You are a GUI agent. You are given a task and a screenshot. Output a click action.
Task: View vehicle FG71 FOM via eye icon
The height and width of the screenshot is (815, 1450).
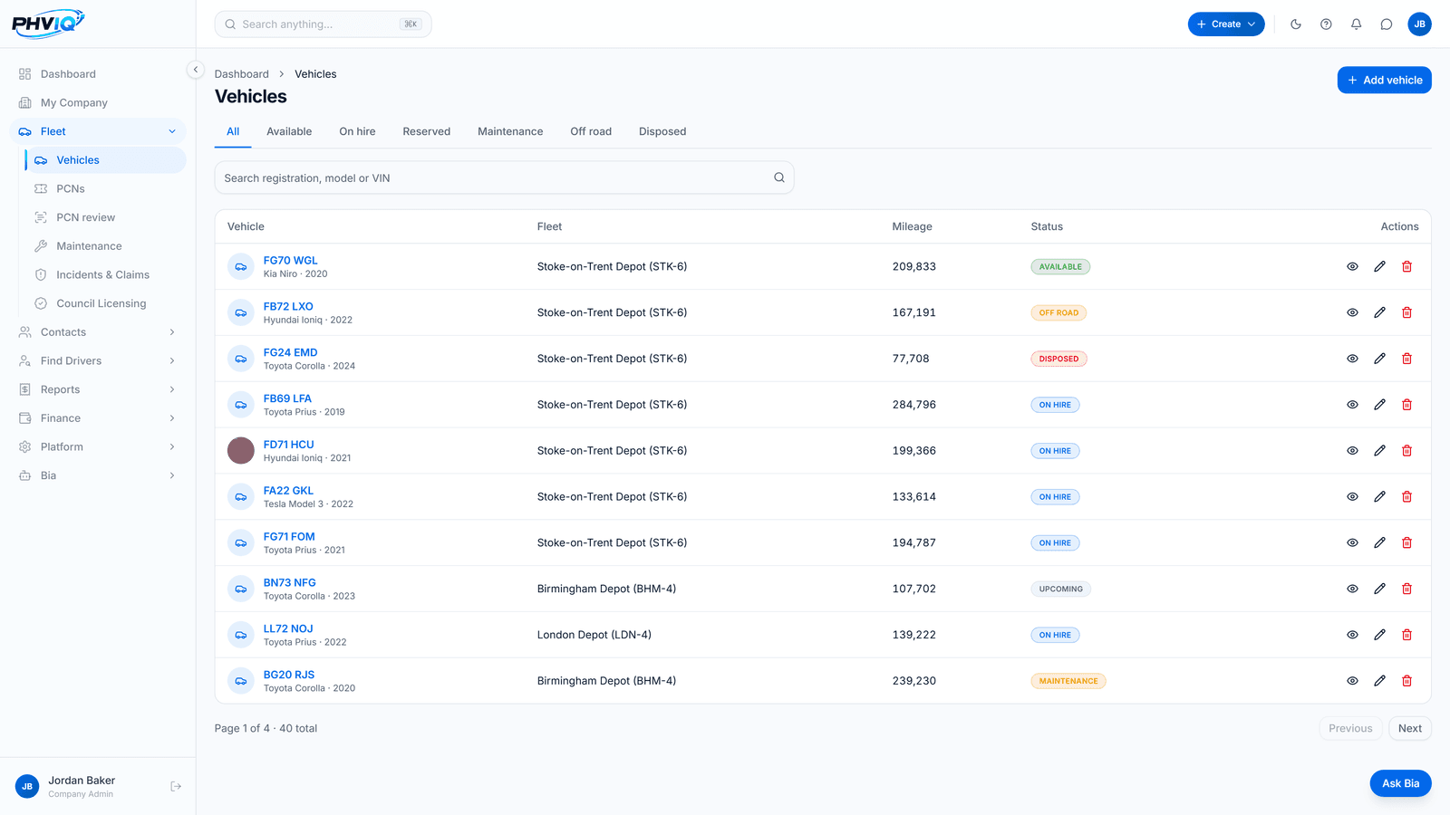point(1352,542)
